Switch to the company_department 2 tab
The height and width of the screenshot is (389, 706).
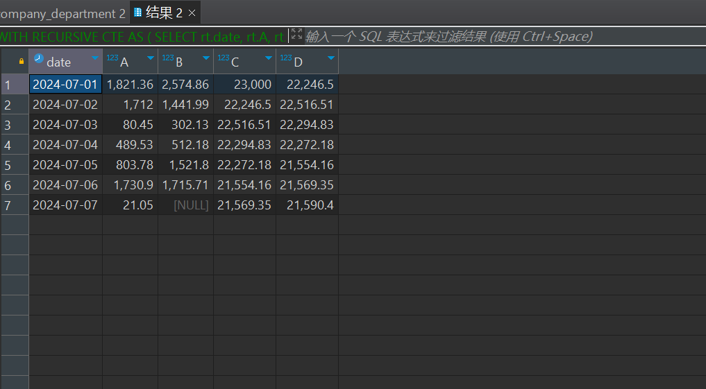pos(65,12)
